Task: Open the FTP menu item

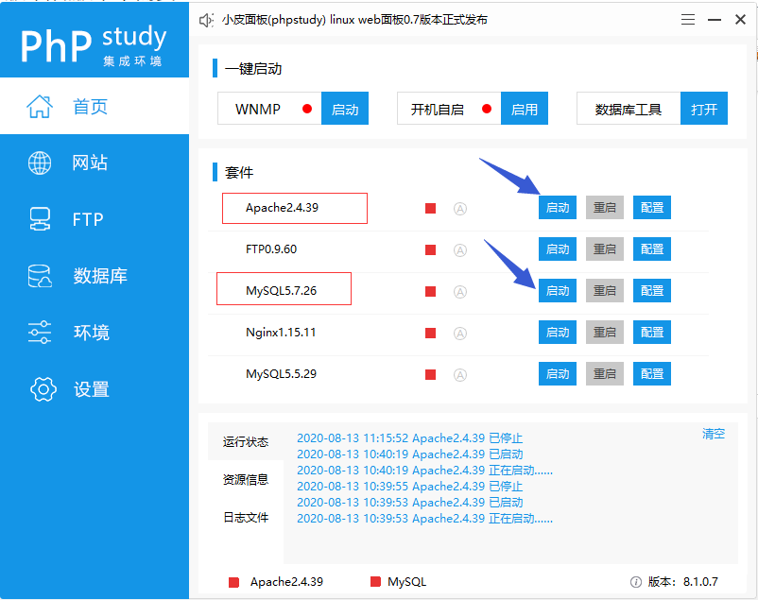Action: pos(95,219)
